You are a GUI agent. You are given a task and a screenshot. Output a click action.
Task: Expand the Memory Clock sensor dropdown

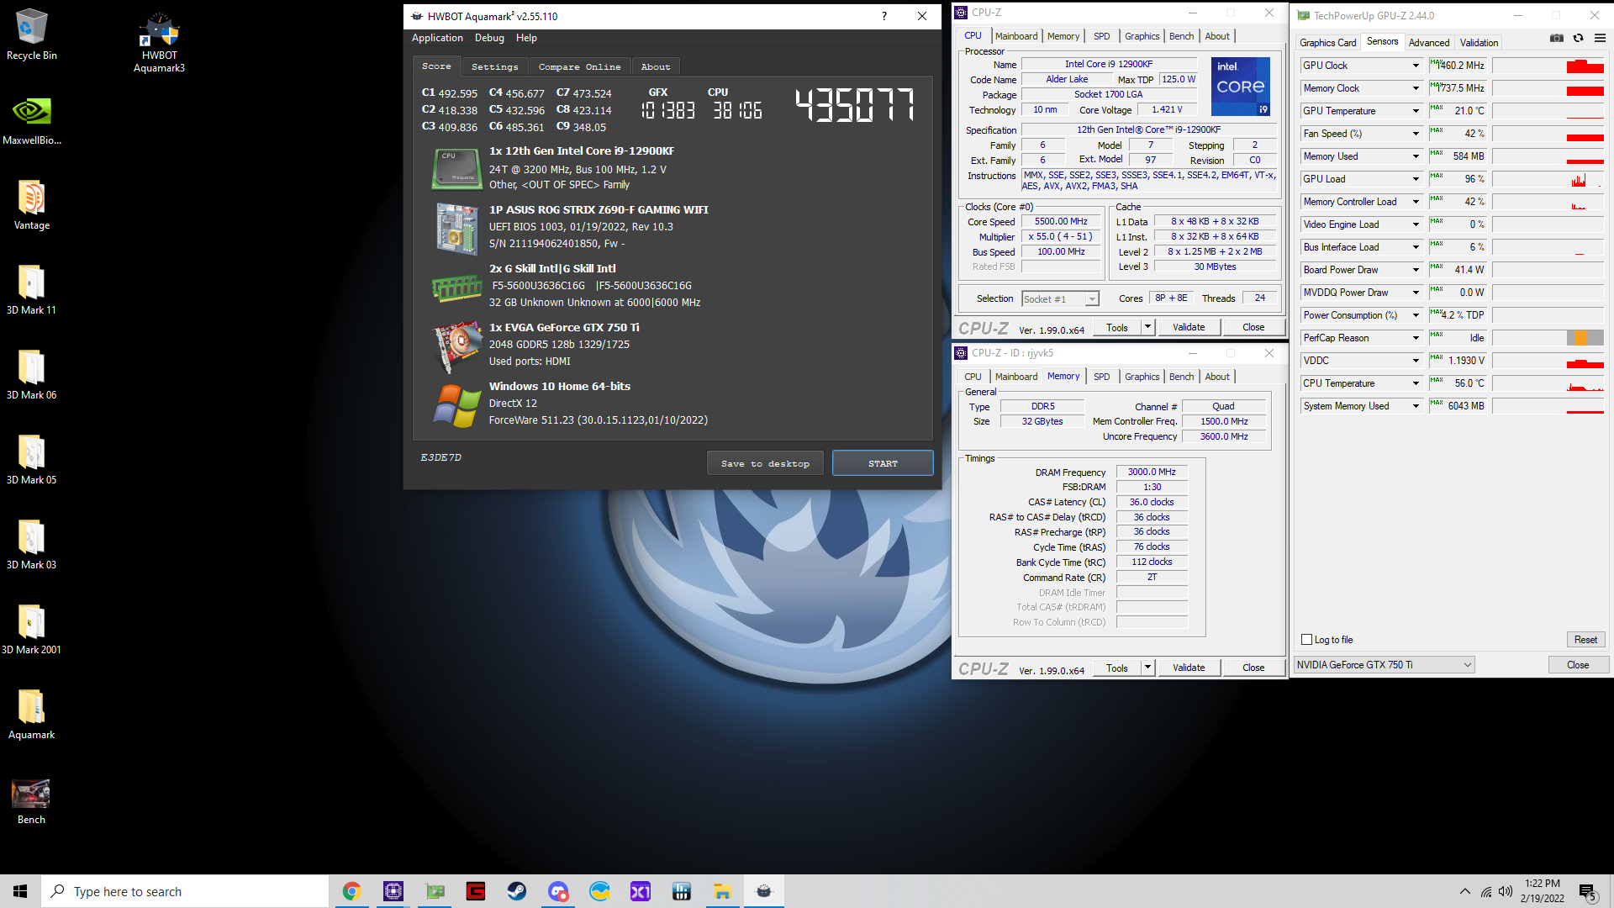(1416, 88)
